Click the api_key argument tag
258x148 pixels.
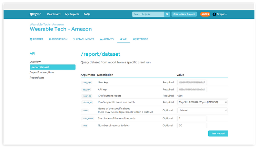click(x=86, y=90)
